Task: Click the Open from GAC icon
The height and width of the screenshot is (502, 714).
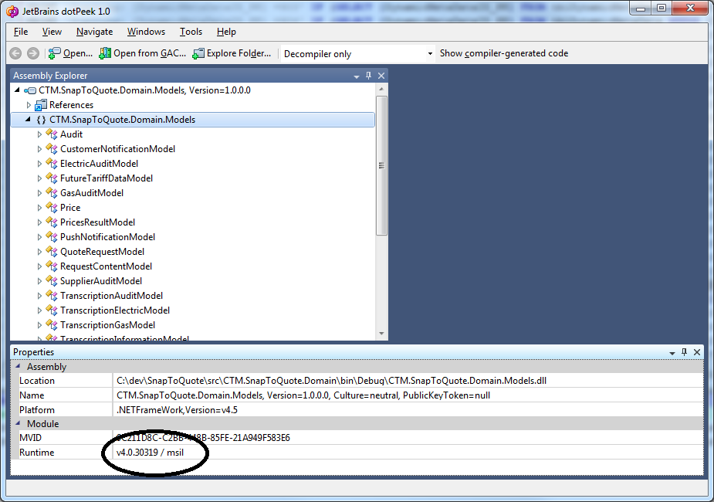Action: [x=105, y=53]
